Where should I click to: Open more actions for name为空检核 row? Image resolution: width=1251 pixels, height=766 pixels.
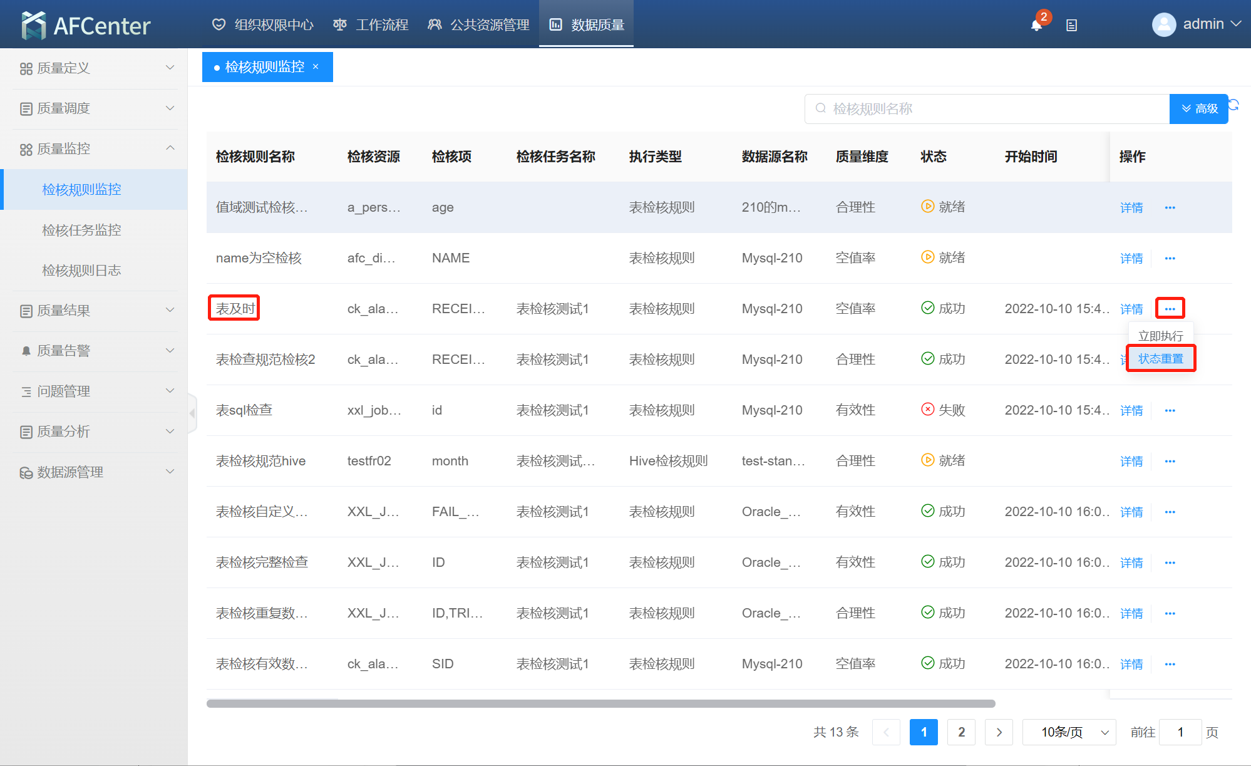tap(1170, 258)
